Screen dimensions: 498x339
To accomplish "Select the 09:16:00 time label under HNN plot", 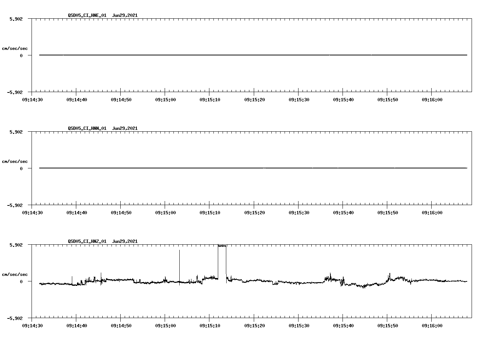I will (x=432, y=213).
